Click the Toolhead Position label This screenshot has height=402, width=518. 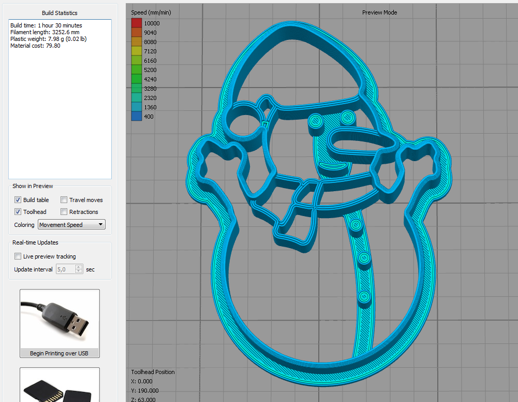(153, 372)
